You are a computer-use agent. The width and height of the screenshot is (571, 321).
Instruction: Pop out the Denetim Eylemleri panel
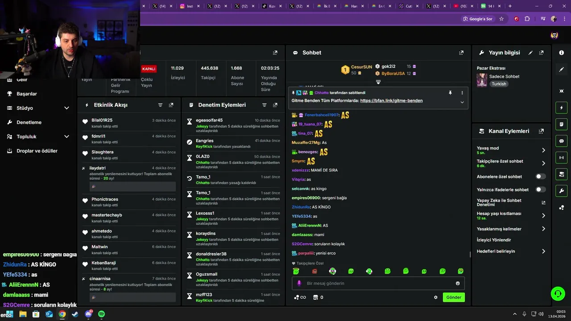click(275, 105)
